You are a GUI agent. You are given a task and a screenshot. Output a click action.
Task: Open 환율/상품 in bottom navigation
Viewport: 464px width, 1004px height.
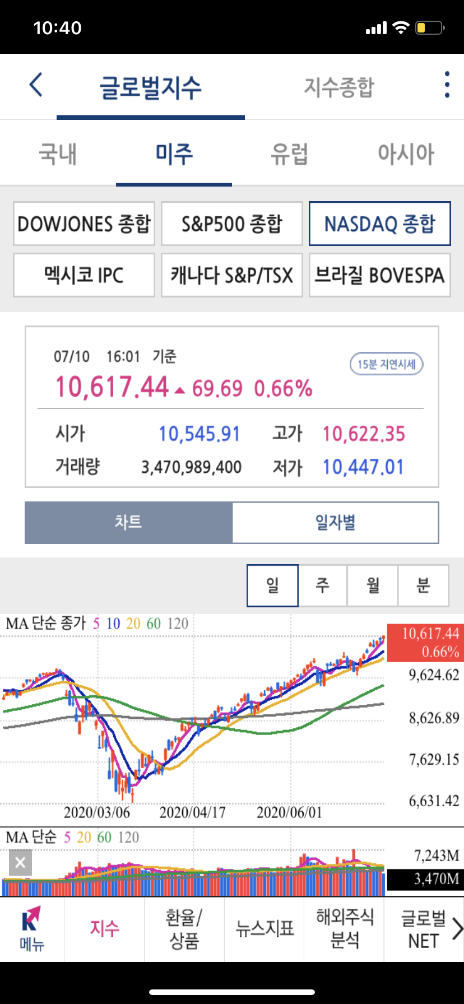point(184,928)
